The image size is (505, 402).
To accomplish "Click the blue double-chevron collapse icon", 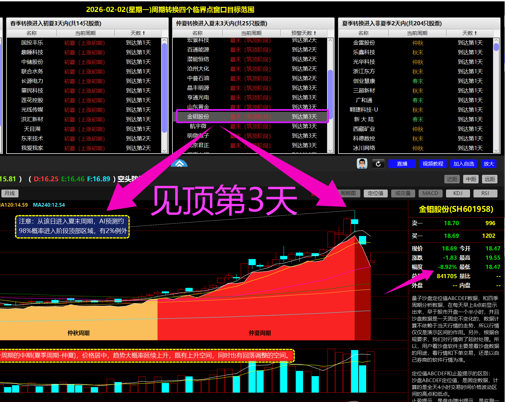I will point(179,164).
